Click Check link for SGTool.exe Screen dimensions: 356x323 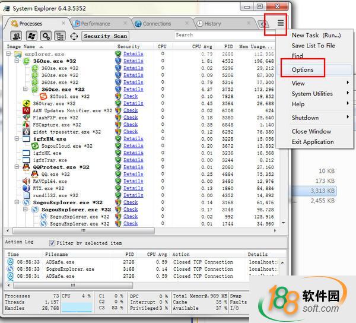click(x=131, y=96)
